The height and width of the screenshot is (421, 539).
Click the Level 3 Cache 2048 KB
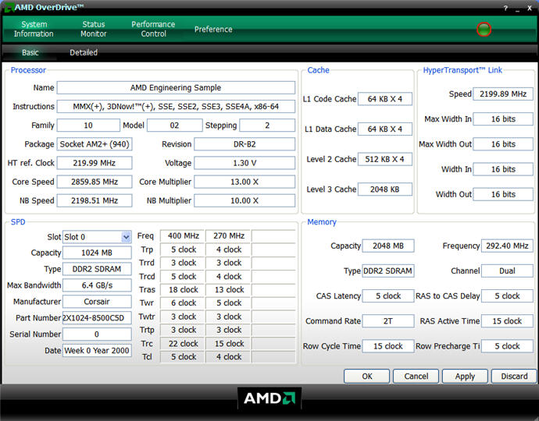tap(385, 189)
